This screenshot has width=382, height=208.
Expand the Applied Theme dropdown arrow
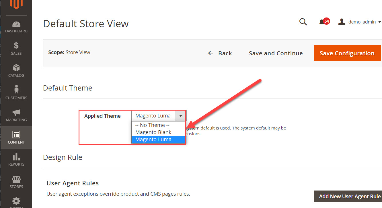[180, 116]
